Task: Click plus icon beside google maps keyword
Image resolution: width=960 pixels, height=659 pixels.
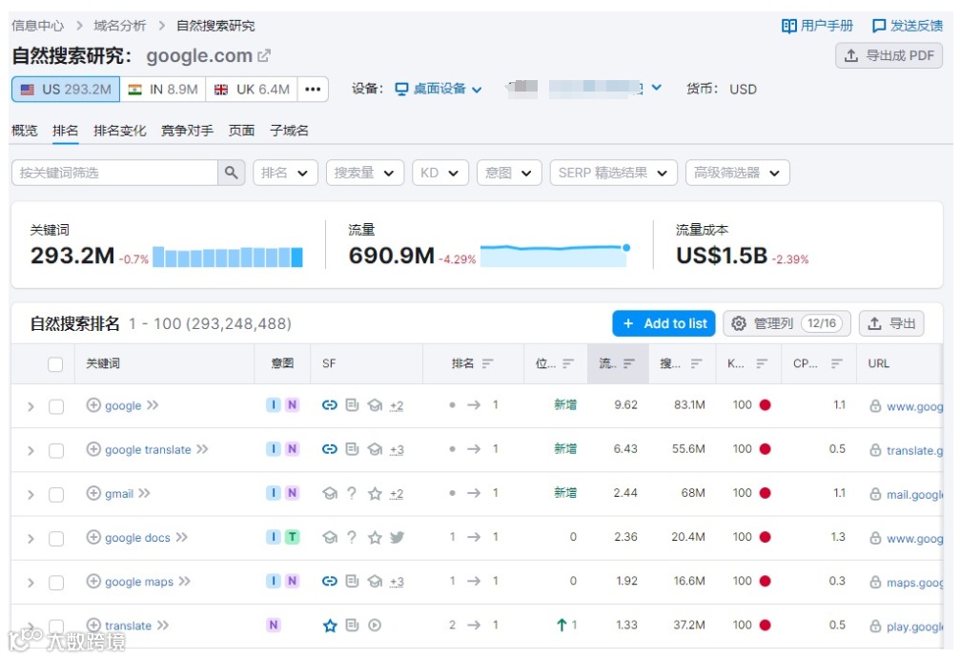Action: [x=93, y=581]
